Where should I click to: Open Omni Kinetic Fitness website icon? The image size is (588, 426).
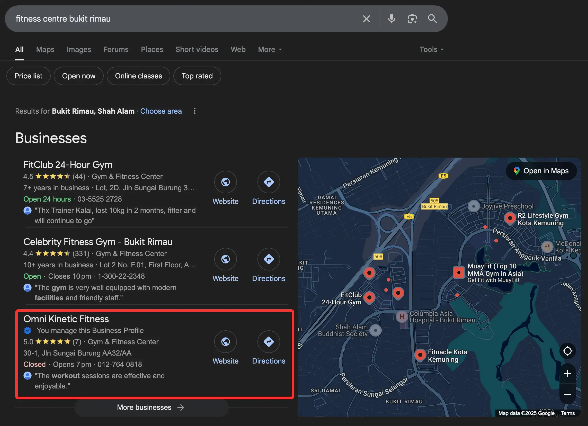225,341
